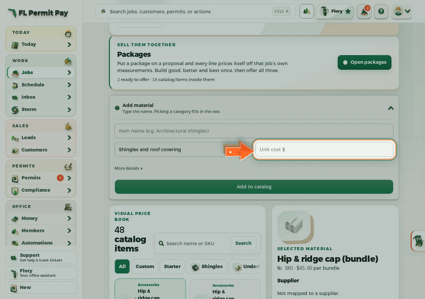Expand the Compliance chevron
The height and width of the screenshot is (299, 425).
(69, 190)
